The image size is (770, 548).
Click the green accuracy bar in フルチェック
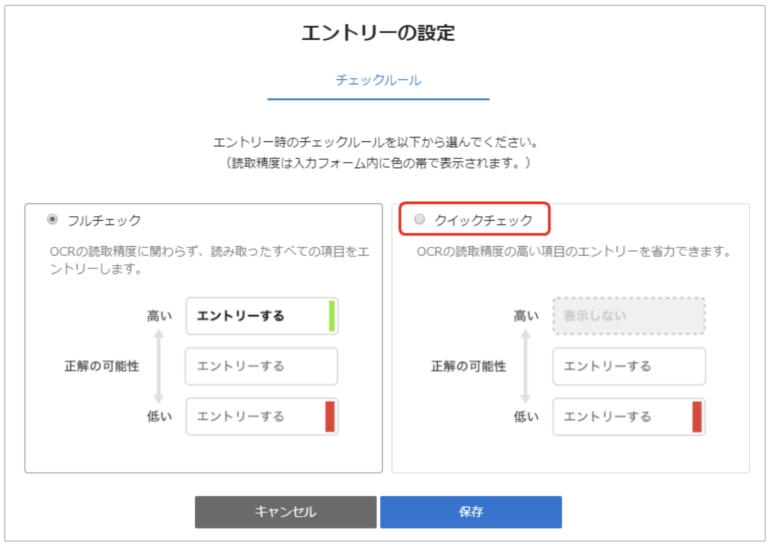(x=332, y=316)
